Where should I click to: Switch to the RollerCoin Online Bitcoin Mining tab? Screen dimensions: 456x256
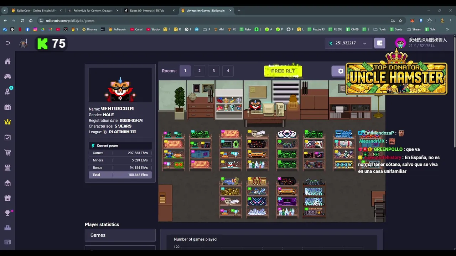click(37, 11)
